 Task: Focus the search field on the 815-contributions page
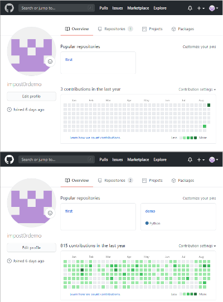(56, 159)
